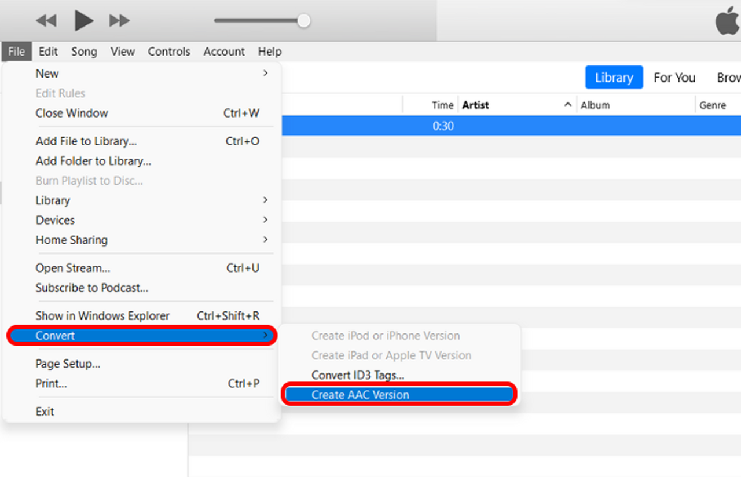Screen dimensions: 741x477
Task: Expand the Home Sharing submenu
Action: pyautogui.click(x=142, y=240)
